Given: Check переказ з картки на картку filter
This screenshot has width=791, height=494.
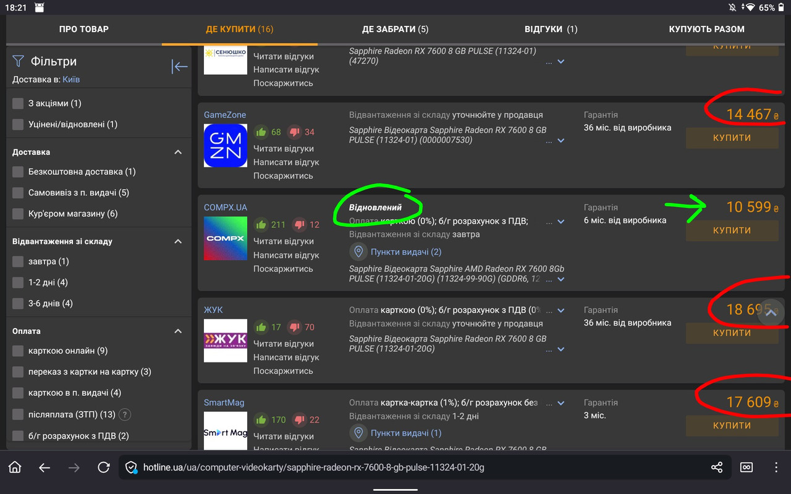Looking at the screenshot, I should coord(18,372).
